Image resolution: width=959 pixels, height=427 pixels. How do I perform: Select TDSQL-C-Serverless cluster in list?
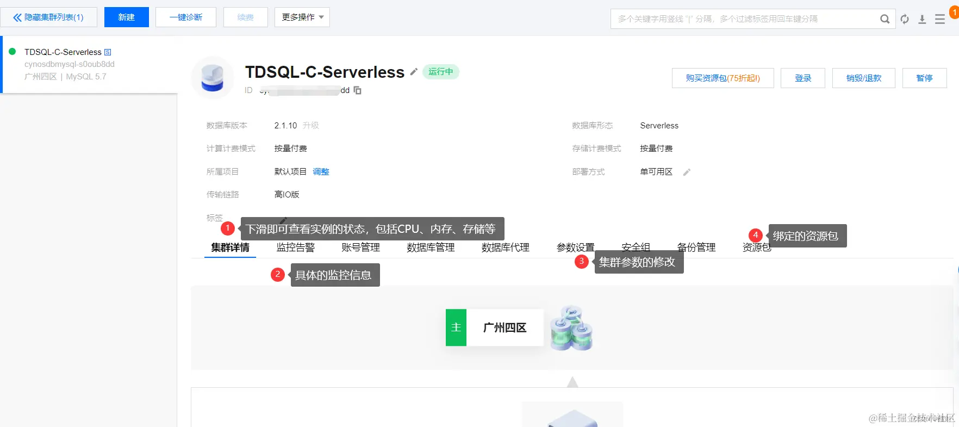click(x=90, y=65)
